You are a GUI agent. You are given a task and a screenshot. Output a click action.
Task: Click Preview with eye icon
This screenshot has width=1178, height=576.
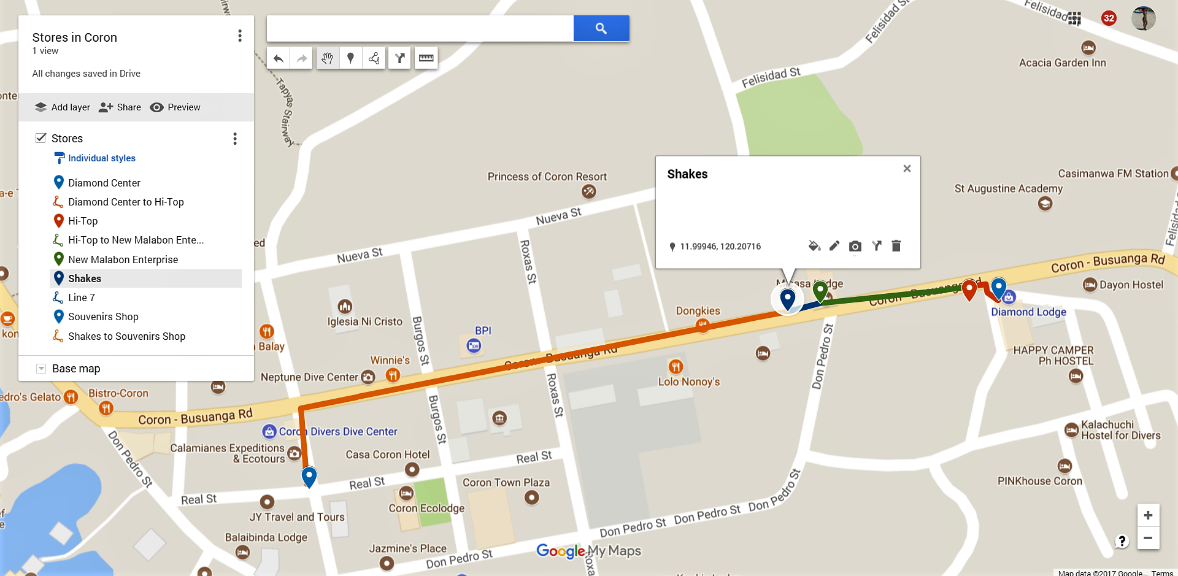coord(175,107)
